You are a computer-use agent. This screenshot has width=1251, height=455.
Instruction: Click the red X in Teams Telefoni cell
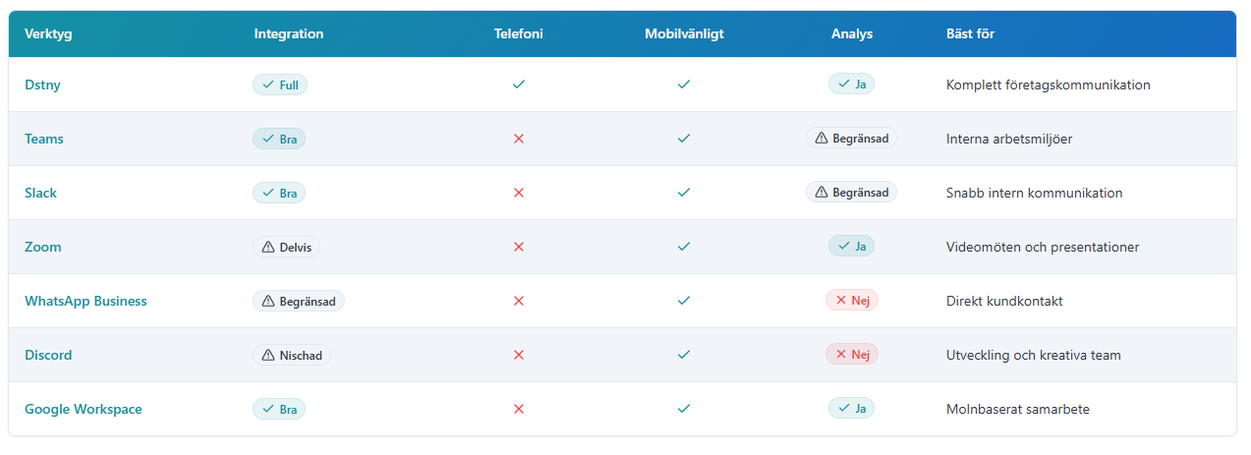coord(519,139)
